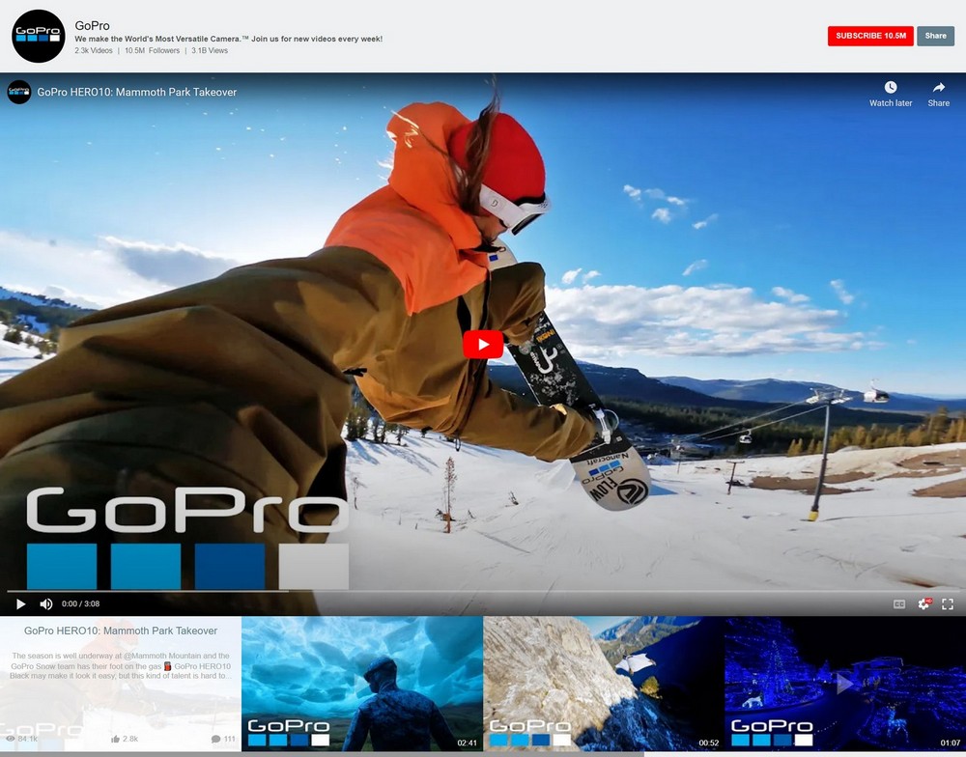Click the red YouTube play button overlay
This screenshot has width=966, height=757.
pyautogui.click(x=483, y=345)
